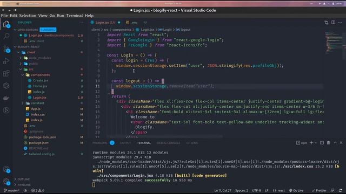
Task: Open the Selection menu
Action: tap(28, 16)
